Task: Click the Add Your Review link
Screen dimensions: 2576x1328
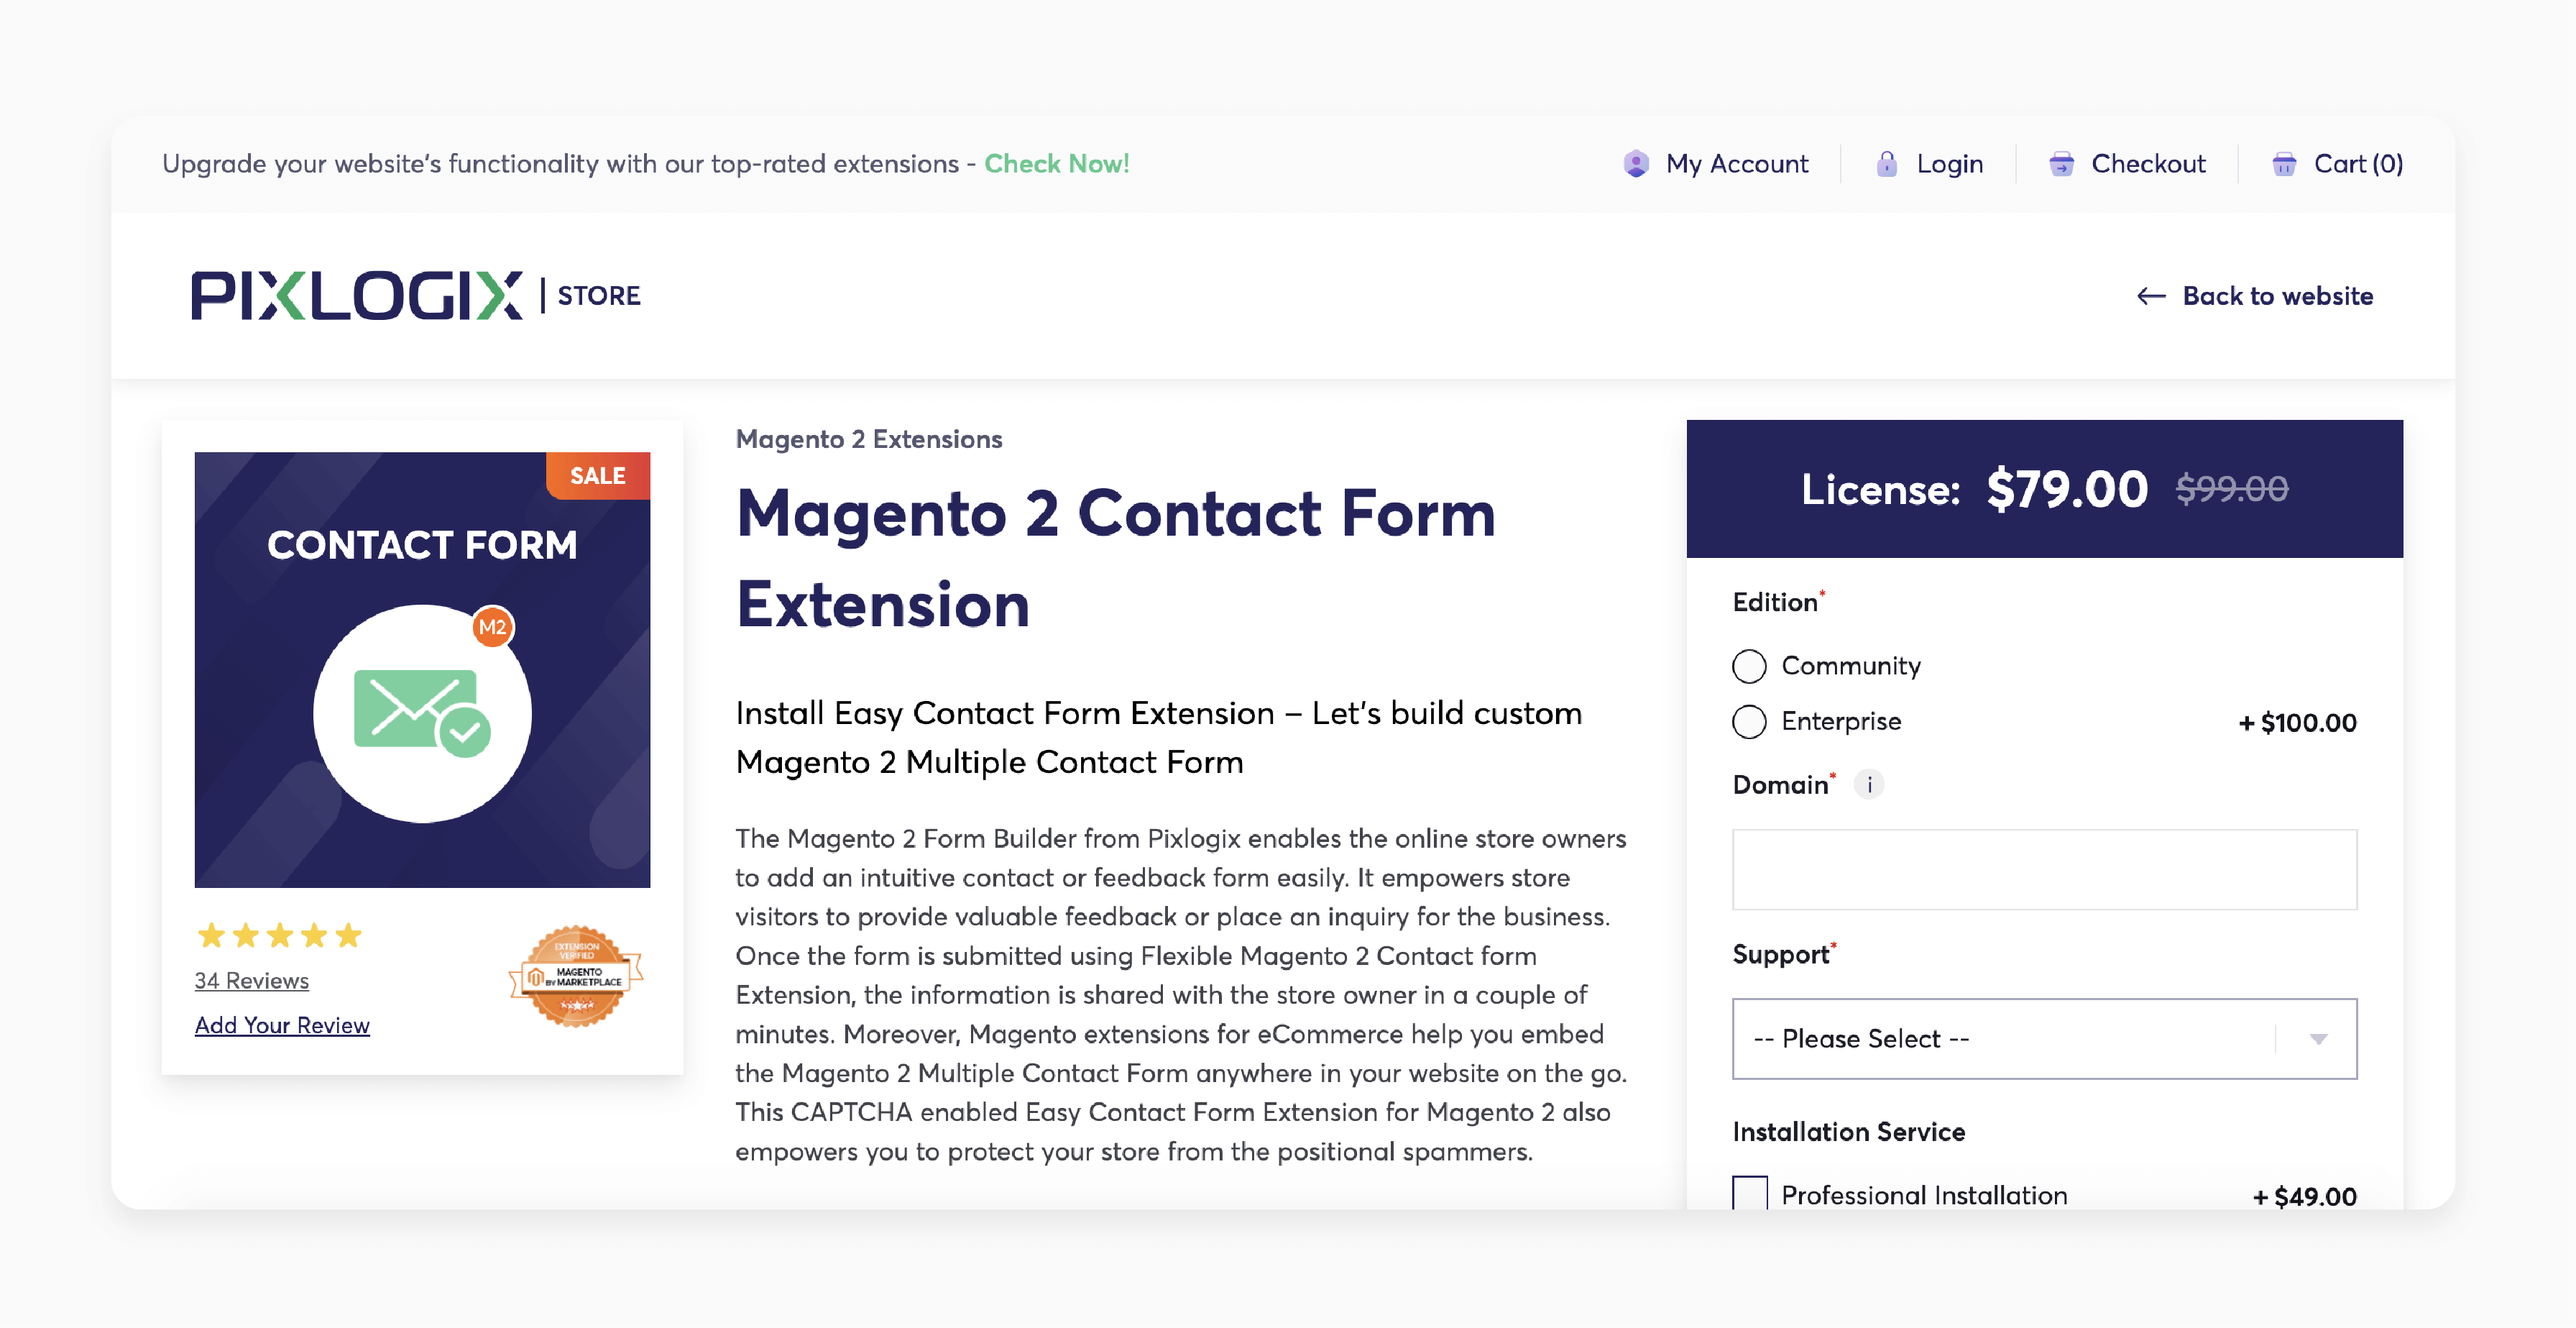Action: click(281, 1025)
